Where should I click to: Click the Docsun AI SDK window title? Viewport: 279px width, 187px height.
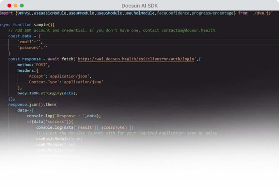tap(140, 6)
